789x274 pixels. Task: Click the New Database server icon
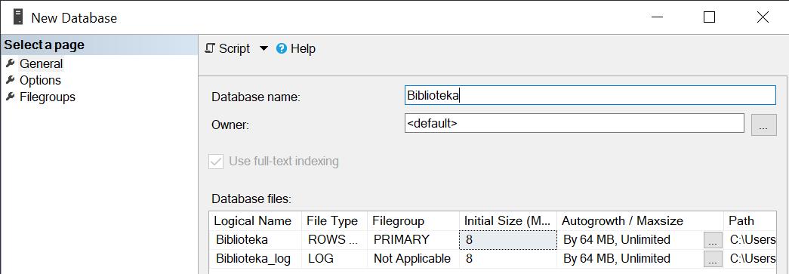pyautogui.click(x=18, y=17)
